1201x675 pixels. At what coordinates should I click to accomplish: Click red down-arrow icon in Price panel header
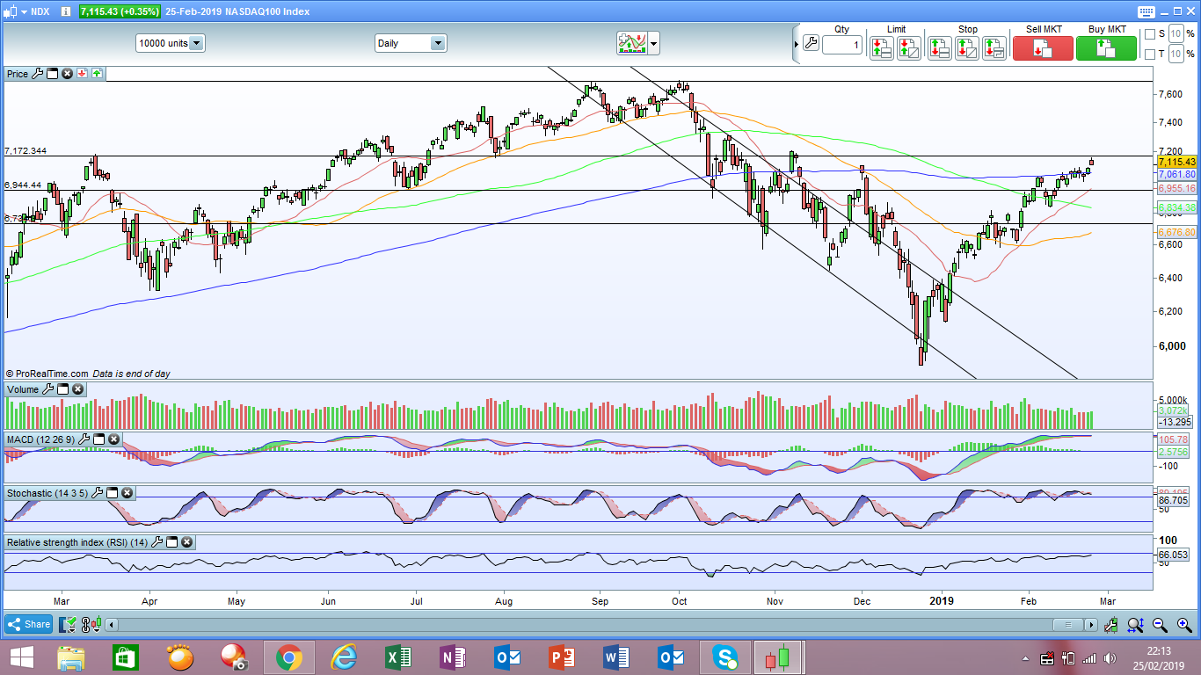point(82,74)
